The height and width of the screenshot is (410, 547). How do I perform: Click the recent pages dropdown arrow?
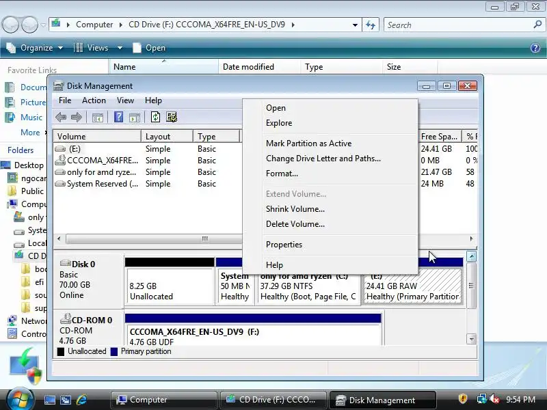[x=43, y=25]
